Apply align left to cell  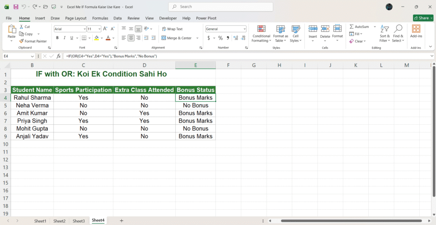pos(124,38)
